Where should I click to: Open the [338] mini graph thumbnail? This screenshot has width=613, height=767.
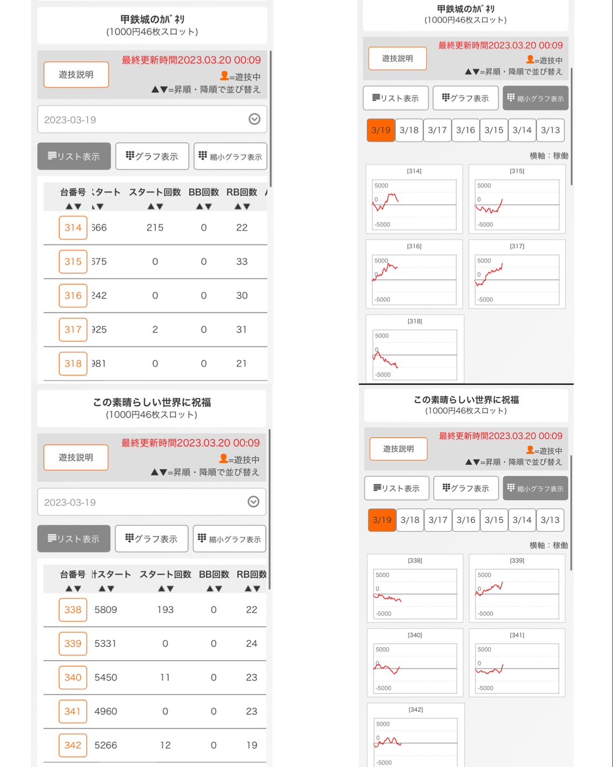(415, 588)
